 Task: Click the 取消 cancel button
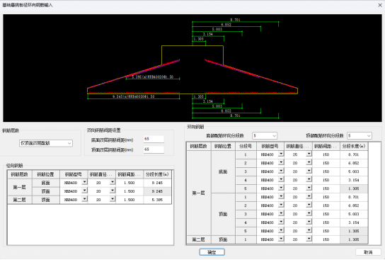368,252
